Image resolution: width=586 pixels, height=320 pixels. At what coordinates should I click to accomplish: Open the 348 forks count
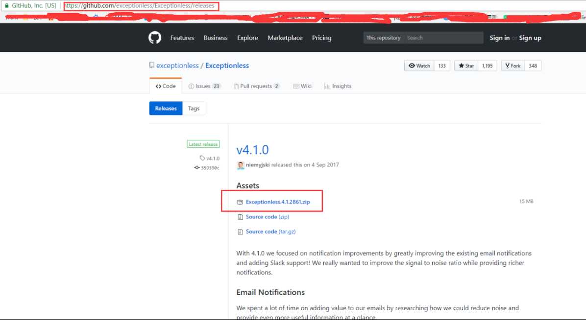click(x=533, y=66)
